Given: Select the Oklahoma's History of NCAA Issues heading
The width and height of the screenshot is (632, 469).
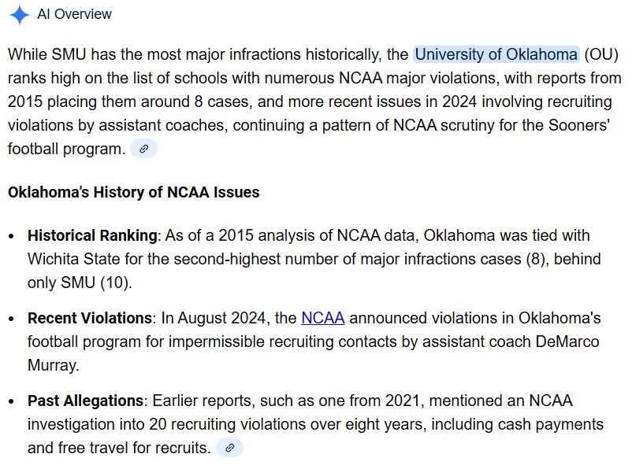Looking at the screenshot, I should point(134,192).
